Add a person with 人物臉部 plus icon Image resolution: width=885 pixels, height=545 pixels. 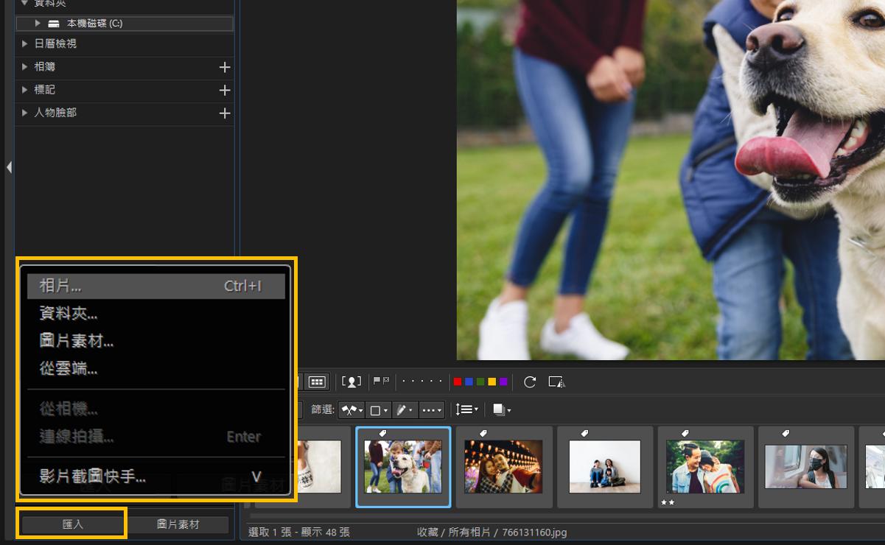point(225,113)
